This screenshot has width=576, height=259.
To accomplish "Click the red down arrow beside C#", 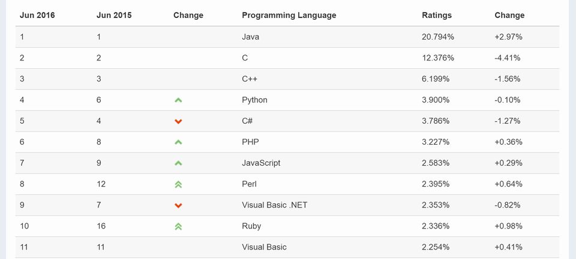I will [178, 121].
